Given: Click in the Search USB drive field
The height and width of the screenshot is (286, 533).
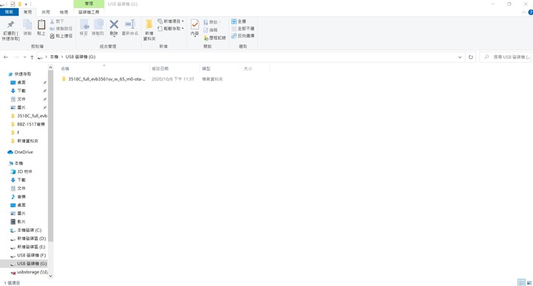Looking at the screenshot, I should [506, 57].
